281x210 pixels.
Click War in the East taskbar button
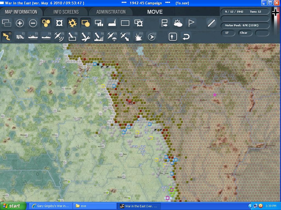(x=139, y=206)
